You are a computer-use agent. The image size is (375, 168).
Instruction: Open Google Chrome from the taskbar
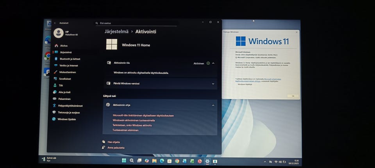click(177, 161)
